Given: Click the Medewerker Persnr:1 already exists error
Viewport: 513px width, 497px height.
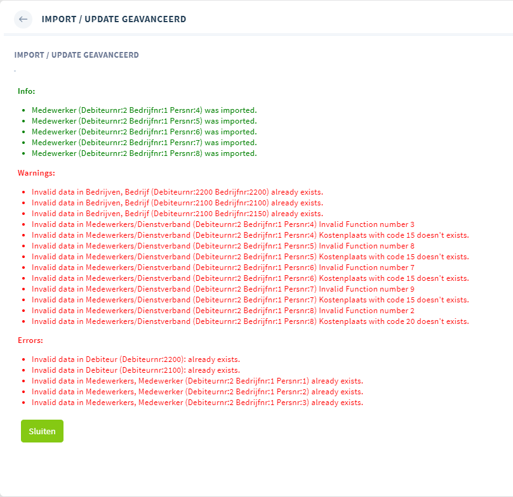Looking at the screenshot, I should [197, 381].
